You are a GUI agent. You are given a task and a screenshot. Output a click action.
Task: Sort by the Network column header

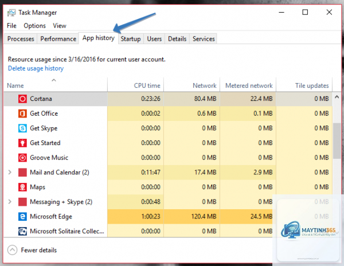(x=191, y=84)
